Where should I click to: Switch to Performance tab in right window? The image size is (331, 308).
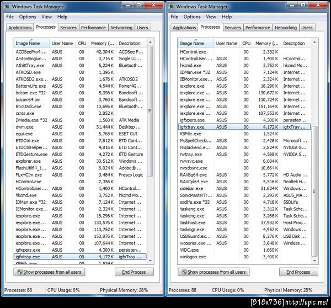point(258,28)
